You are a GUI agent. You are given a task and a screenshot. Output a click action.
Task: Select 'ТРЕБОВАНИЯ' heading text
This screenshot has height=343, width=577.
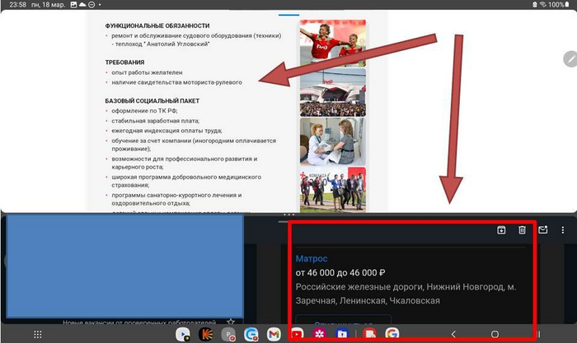[124, 63]
